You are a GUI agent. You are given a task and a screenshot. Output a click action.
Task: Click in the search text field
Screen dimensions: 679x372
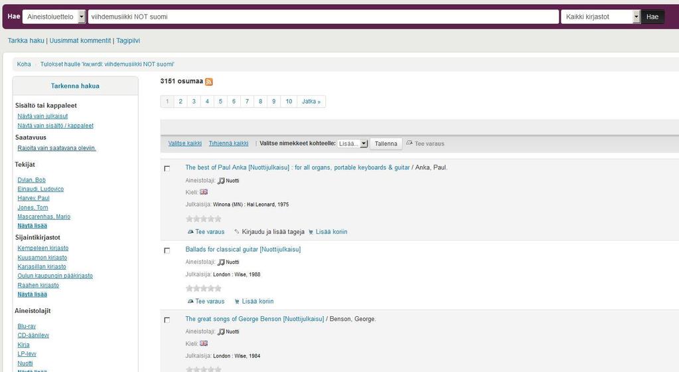click(323, 17)
